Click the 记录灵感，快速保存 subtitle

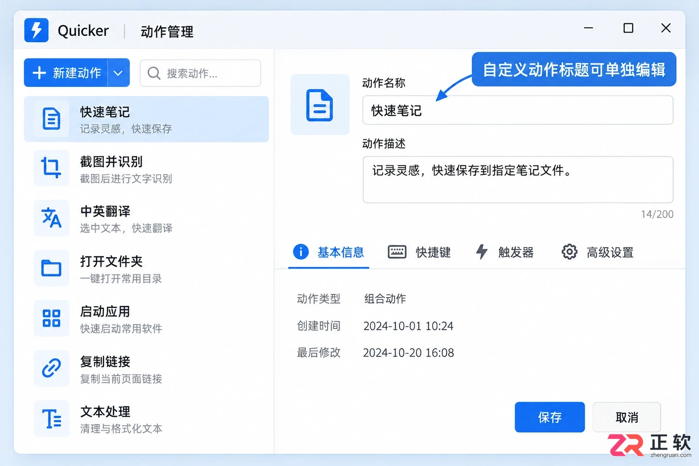click(126, 129)
